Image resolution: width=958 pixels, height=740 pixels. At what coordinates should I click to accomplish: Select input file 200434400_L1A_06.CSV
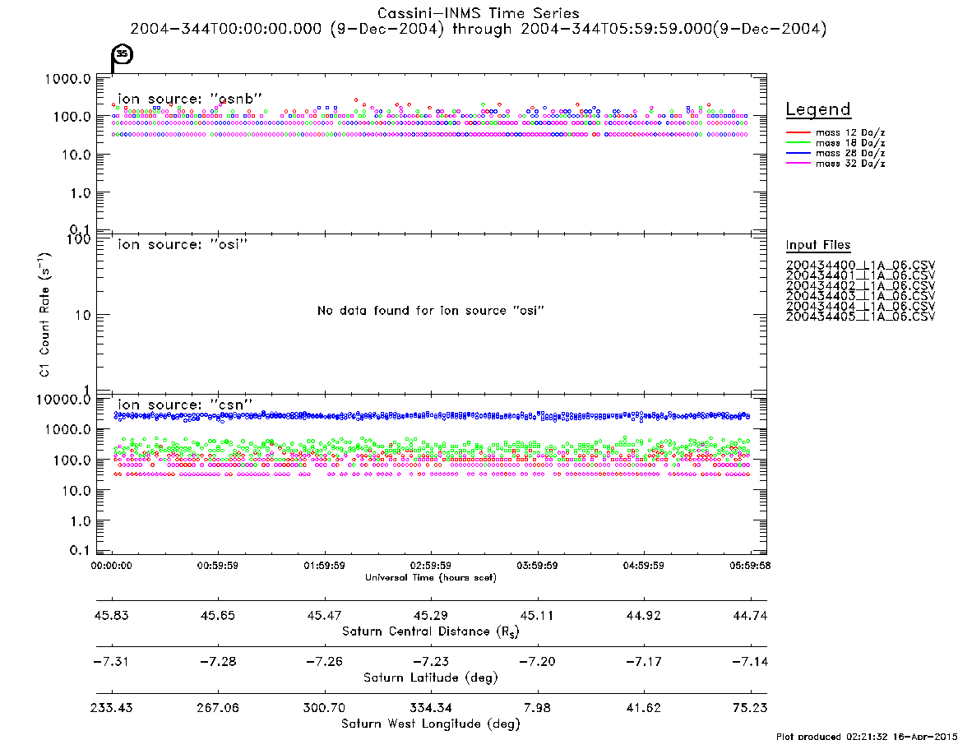point(860,266)
